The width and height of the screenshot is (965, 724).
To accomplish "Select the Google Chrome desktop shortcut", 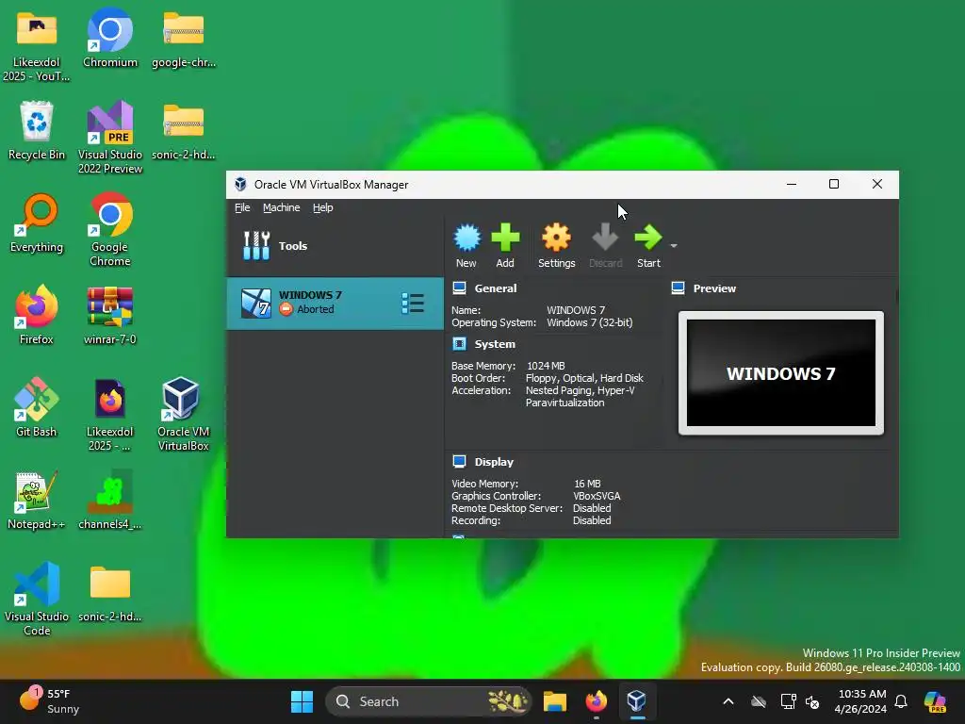I will (110, 229).
